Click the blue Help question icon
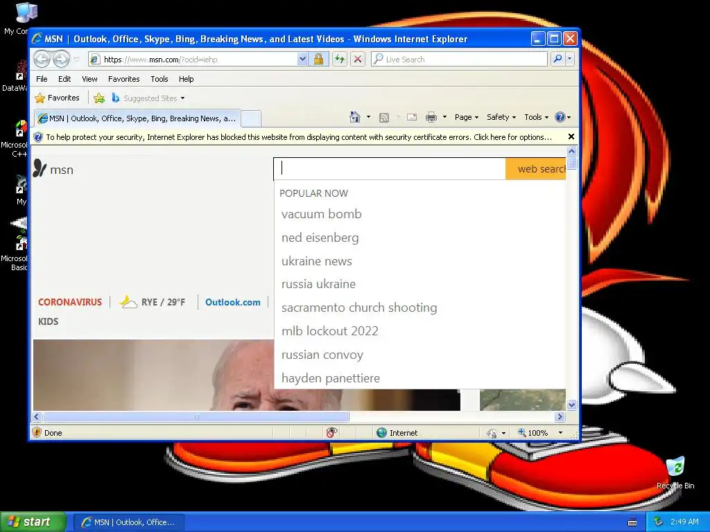 click(x=560, y=117)
